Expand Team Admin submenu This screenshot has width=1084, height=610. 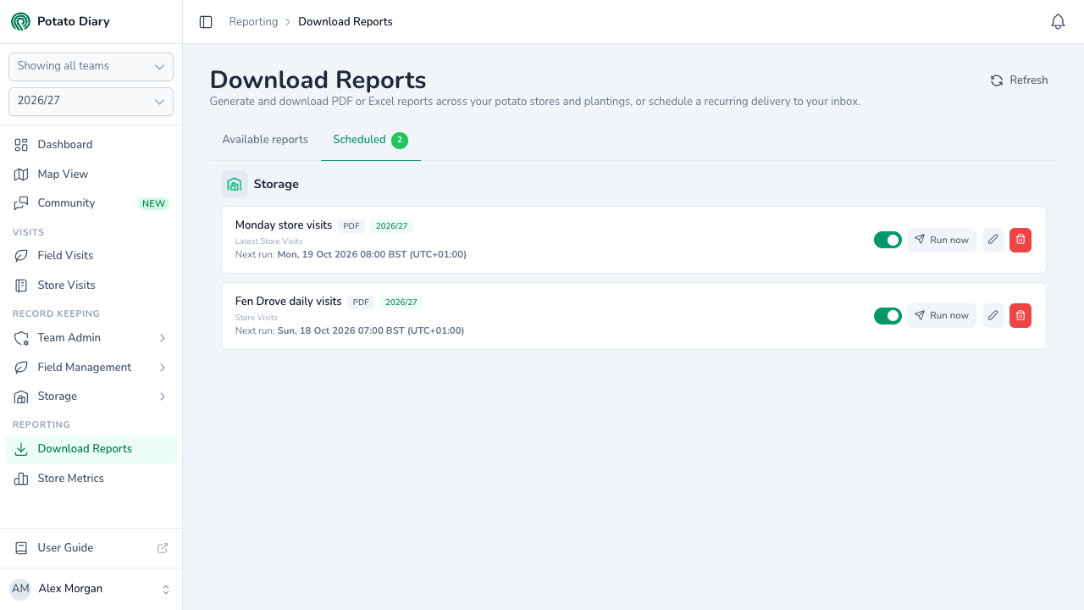[x=91, y=338]
